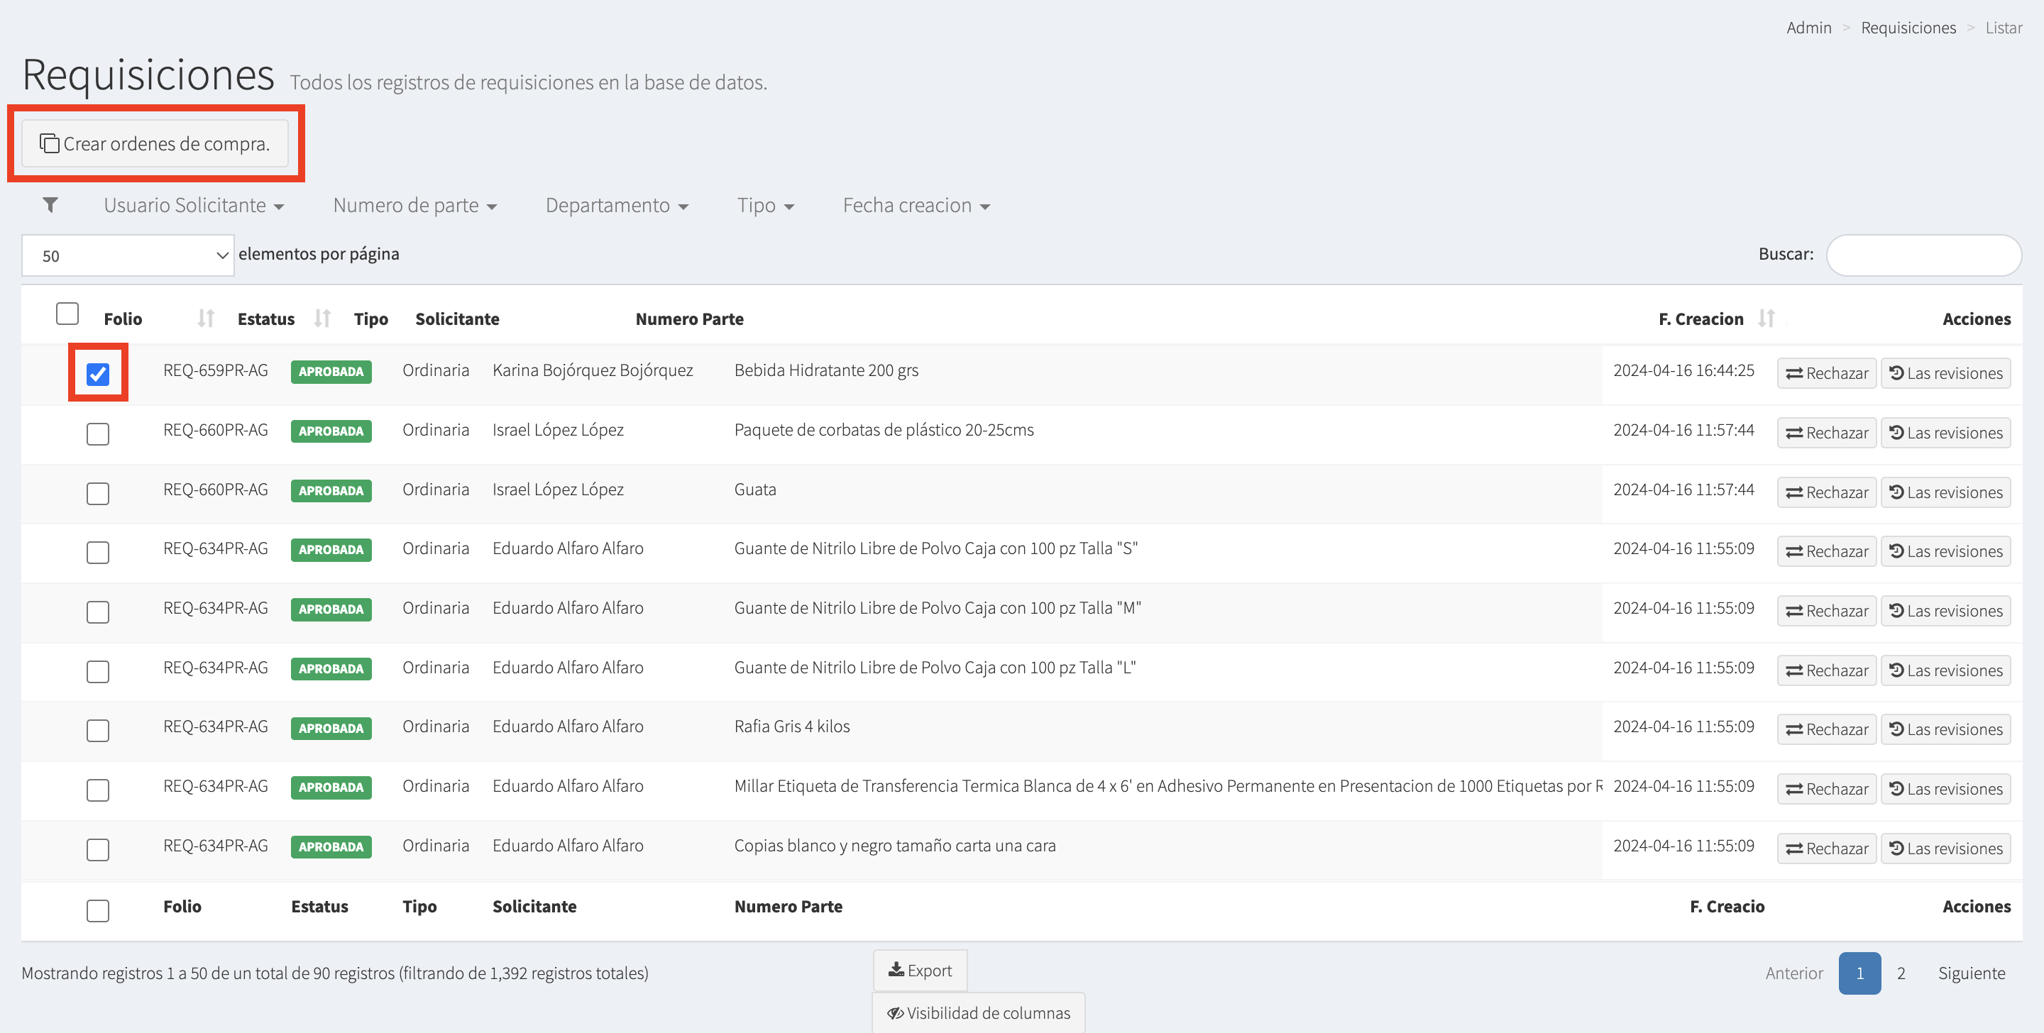Click Export download button

click(x=920, y=971)
